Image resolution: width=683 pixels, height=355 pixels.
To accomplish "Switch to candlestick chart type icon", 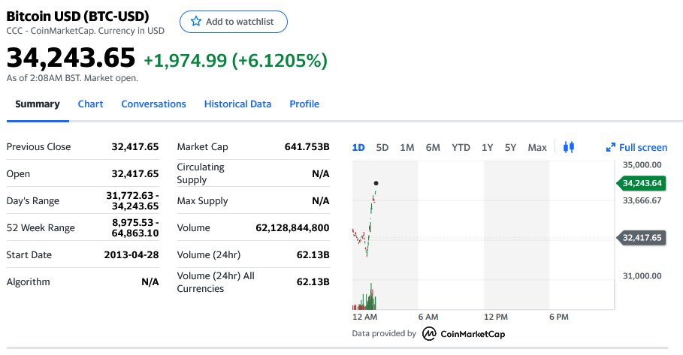I will 569,147.
